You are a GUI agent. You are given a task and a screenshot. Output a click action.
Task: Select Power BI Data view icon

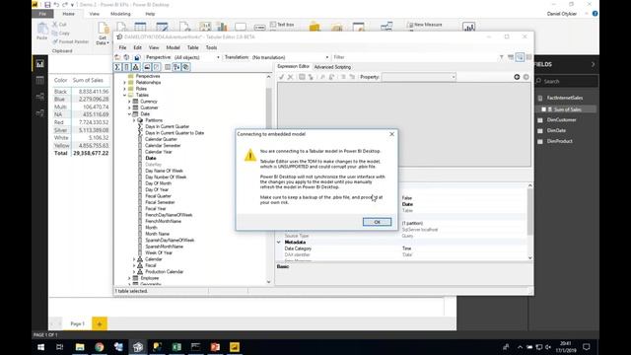39,80
